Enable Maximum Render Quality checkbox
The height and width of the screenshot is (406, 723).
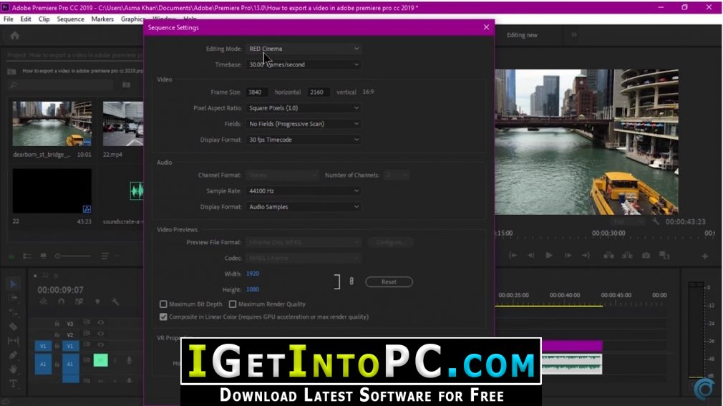click(233, 304)
